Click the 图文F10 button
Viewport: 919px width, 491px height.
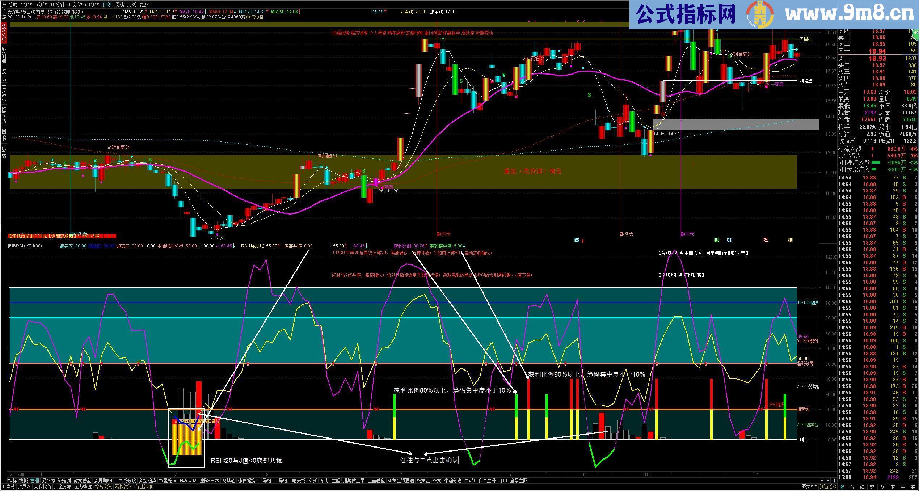click(809, 487)
